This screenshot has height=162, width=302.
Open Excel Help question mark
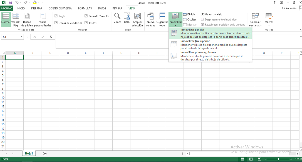pos(275,2)
